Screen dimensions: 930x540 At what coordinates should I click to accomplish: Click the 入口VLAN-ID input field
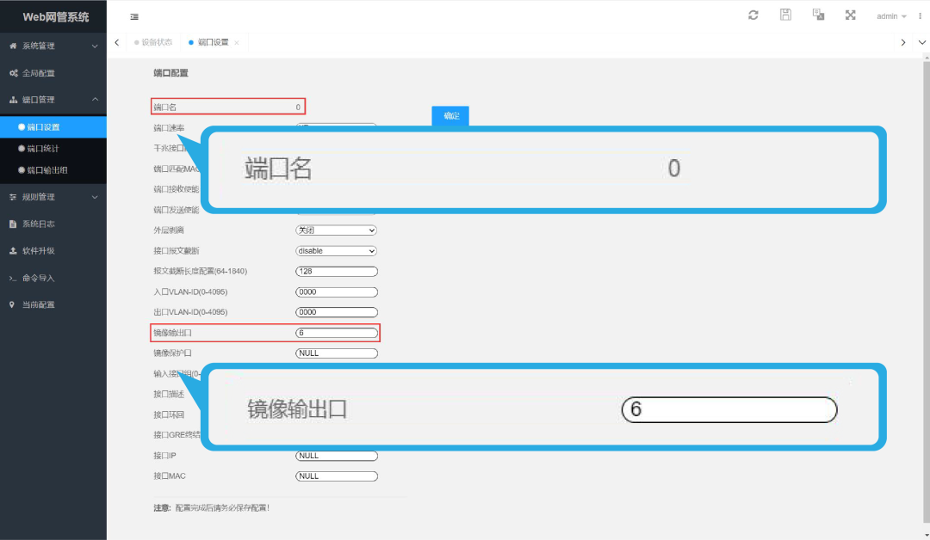[337, 291]
